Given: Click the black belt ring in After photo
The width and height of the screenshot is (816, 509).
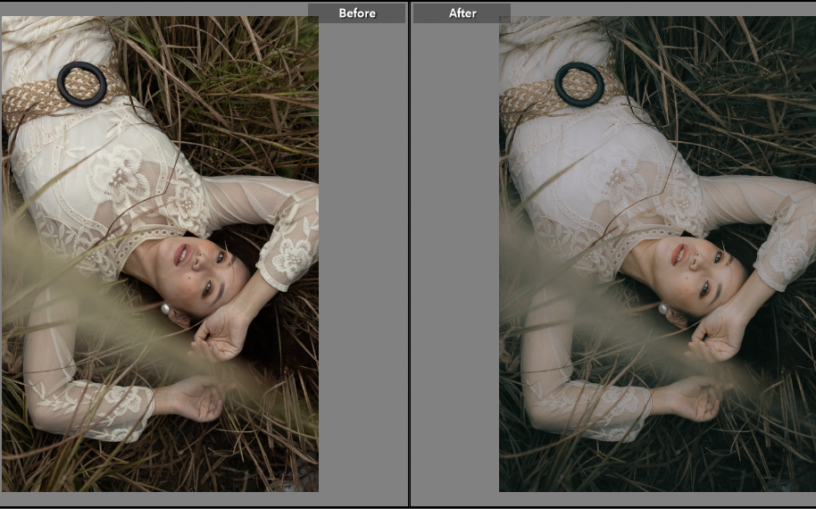Looking at the screenshot, I should pos(579,84).
